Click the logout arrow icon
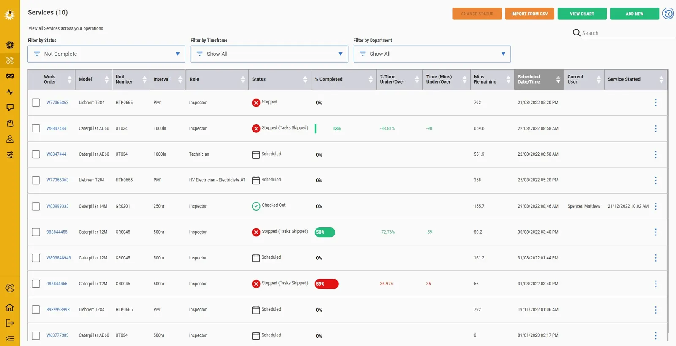 10,323
